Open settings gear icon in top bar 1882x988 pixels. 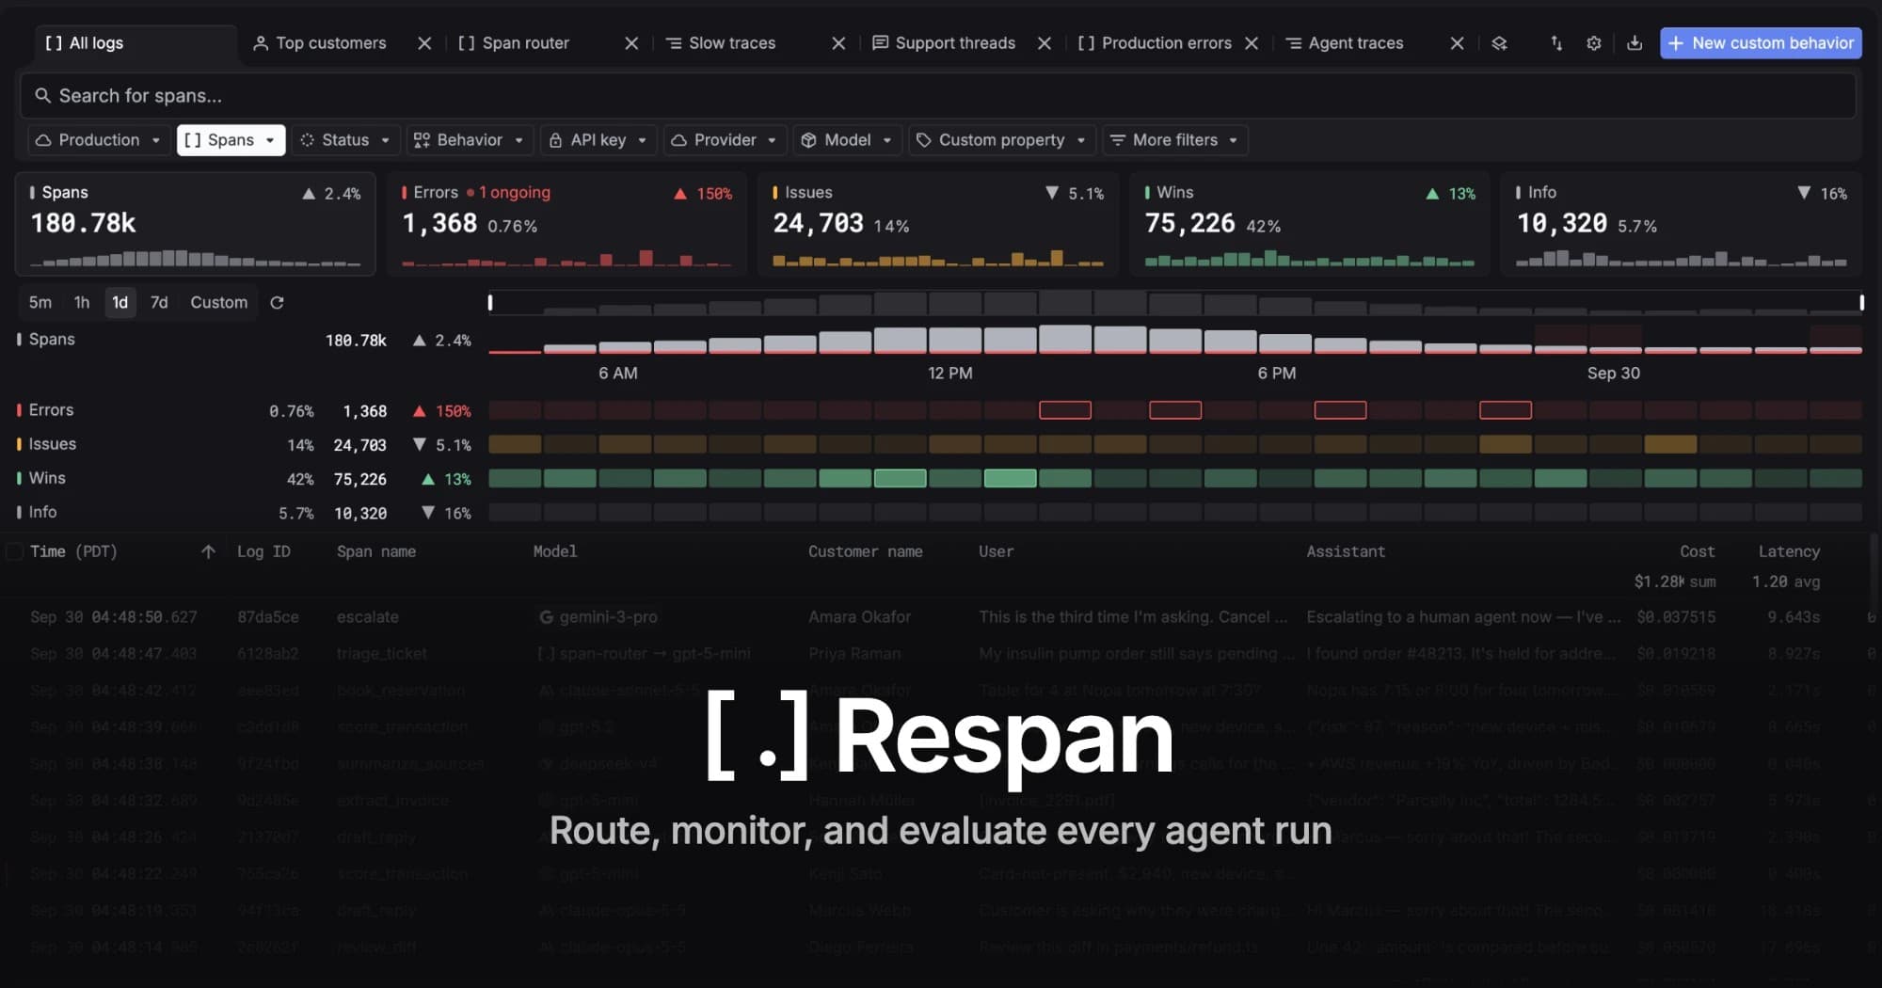(x=1593, y=43)
